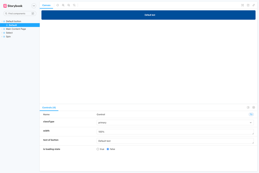Copy the canvas link
Image resolution: width=259 pixels, height=173 pixels.
(x=253, y=5)
